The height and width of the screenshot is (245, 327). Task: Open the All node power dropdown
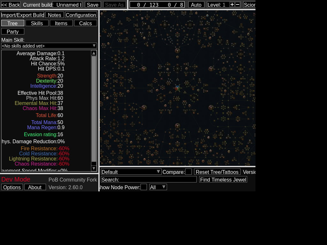(x=158, y=187)
